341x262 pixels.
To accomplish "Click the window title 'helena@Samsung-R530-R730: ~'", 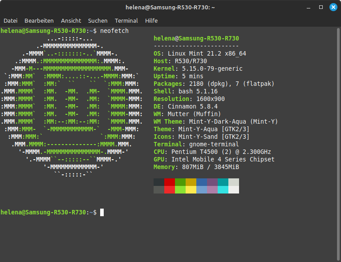I will [x=170, y=8].
